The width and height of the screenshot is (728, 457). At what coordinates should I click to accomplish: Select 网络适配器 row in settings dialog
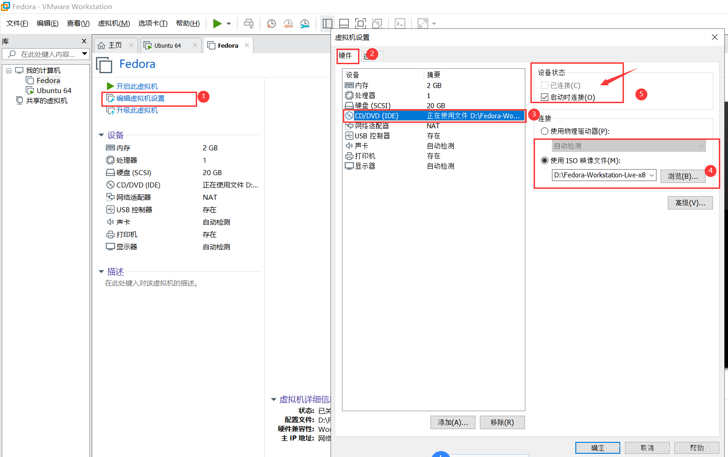point(434,126)
